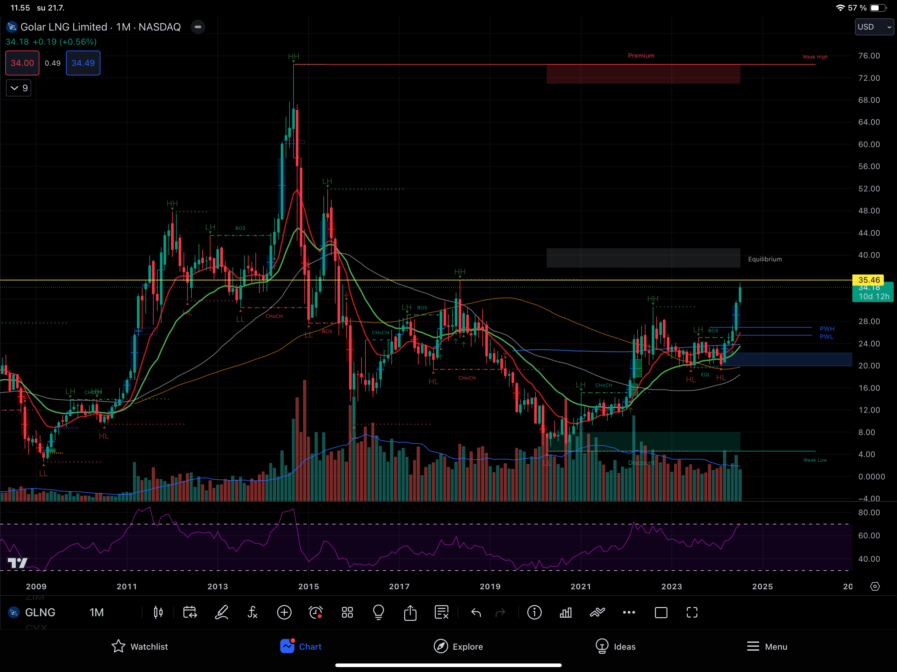This screenshot has width=897, height=672.
Task: Collapse legend with the minus circle button
Action: [x=198, y=27]
